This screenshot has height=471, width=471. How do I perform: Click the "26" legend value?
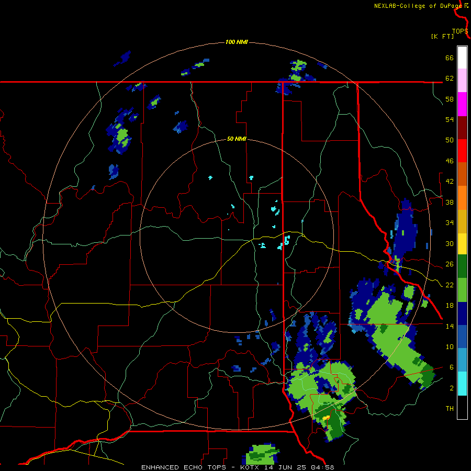click(450, 264)
